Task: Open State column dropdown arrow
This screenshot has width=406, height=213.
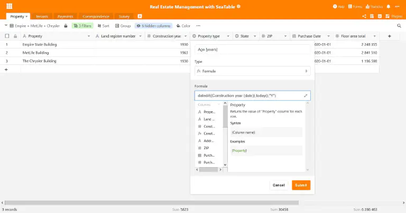Action: pos(255,36)
